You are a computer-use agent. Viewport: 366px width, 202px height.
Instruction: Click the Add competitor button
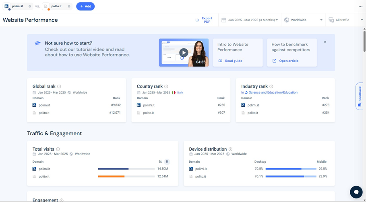tap(85, 6)
